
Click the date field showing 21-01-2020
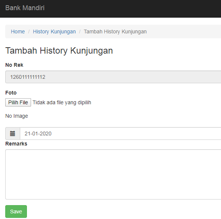click(120, 133)
